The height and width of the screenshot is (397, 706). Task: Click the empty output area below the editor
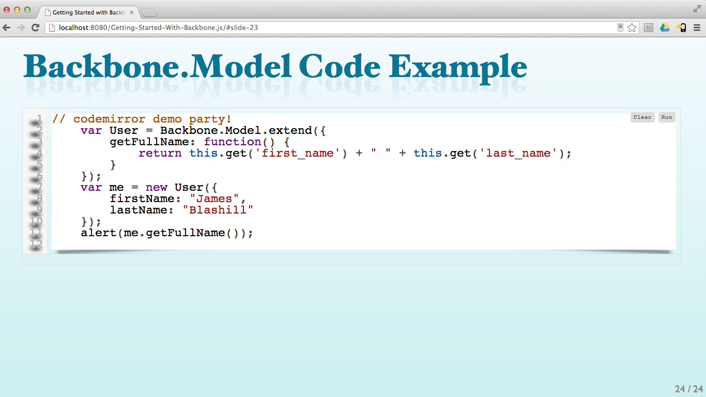pyautogui.click(x=351, y=259)
